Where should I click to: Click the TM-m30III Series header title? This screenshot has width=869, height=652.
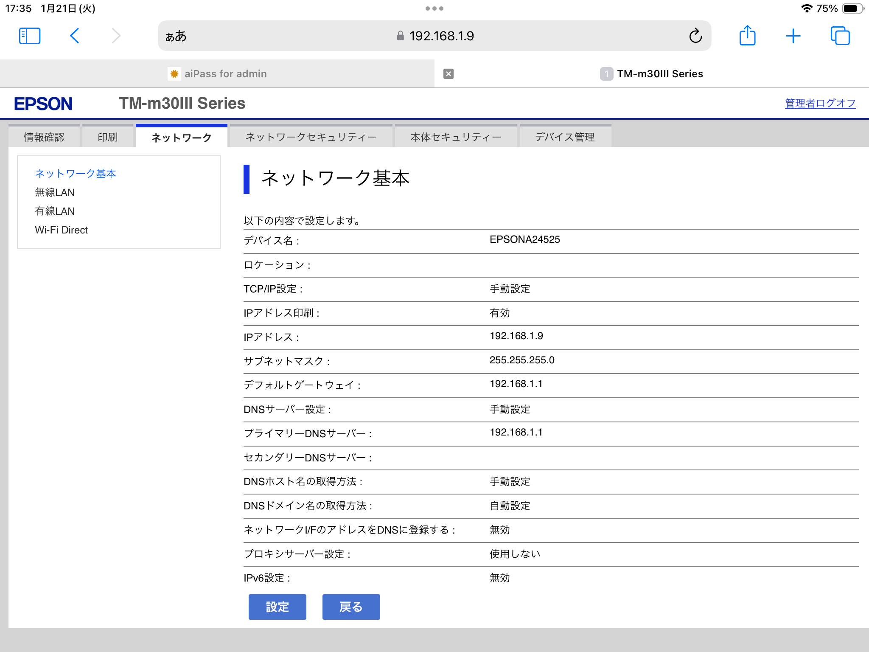click(x=182, y=103)
